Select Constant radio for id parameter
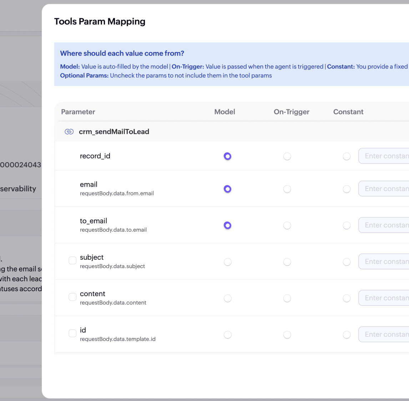This screenshot has height=401, width=409. coord(347,335)
